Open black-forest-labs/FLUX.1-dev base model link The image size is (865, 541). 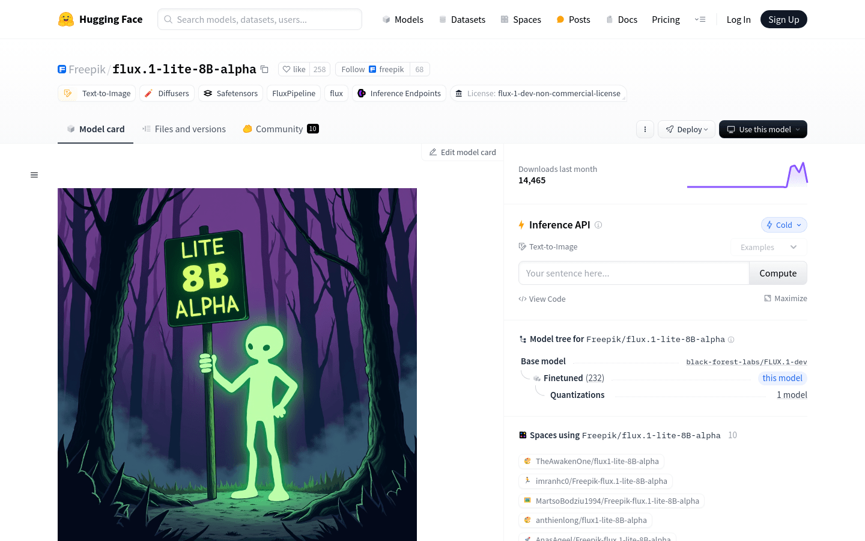tap(746, 362)
